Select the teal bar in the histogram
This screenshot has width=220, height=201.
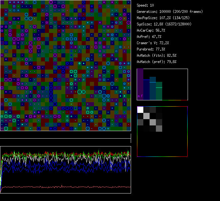point(153,88)
